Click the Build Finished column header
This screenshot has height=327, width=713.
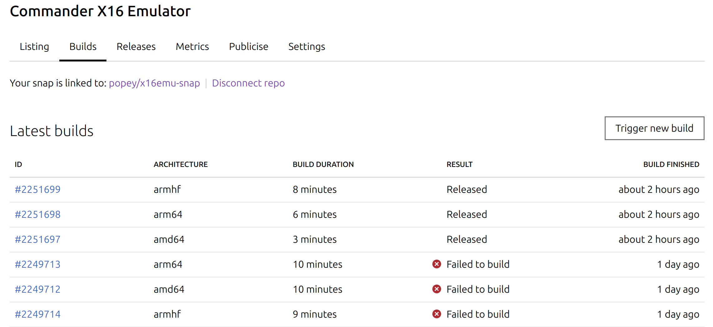pyautogui.click(x=671, y=164)
